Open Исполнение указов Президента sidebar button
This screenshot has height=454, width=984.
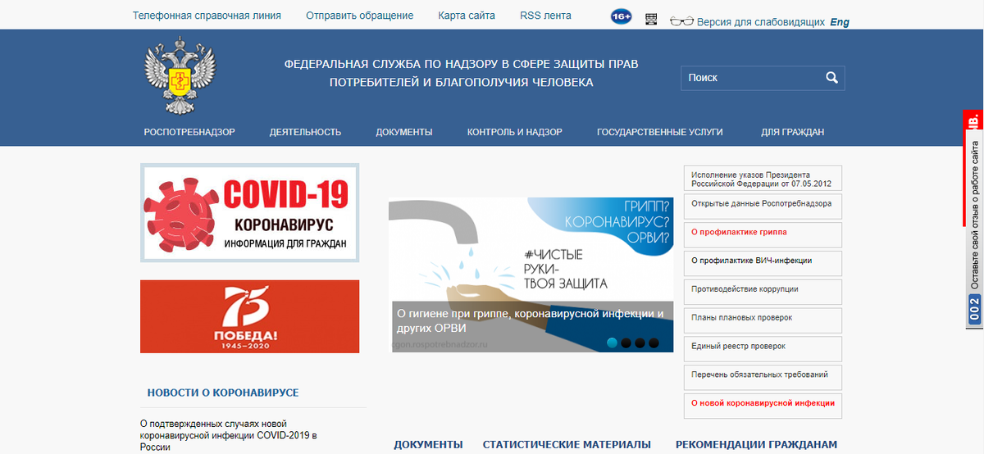click(763, 179)
